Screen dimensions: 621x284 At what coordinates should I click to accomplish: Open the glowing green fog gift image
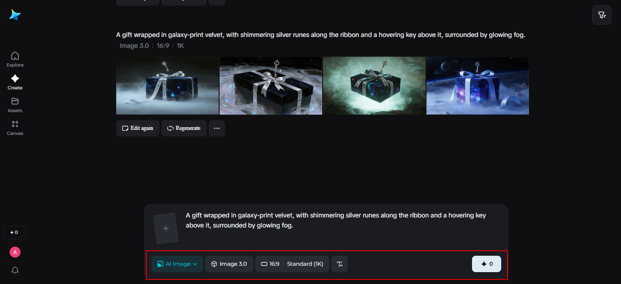click(374, 85)
